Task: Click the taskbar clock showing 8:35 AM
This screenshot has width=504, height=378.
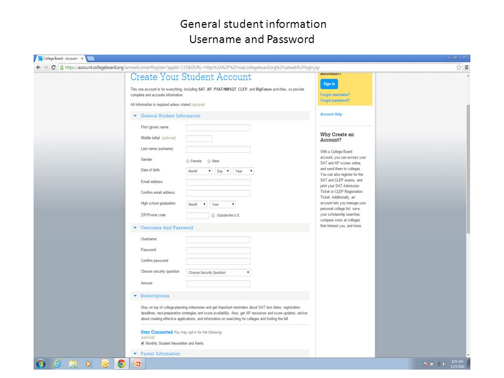Action: tap(457, 364)
